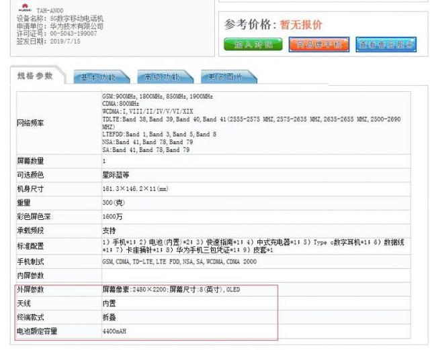
Task: Select the SA:Band 41 line
Action: 146,150
